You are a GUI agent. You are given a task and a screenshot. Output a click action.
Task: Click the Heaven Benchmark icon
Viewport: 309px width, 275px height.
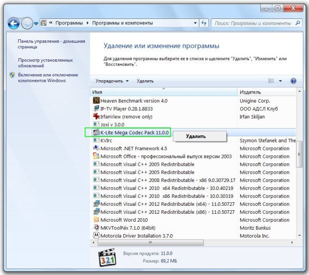pos(96,101)
